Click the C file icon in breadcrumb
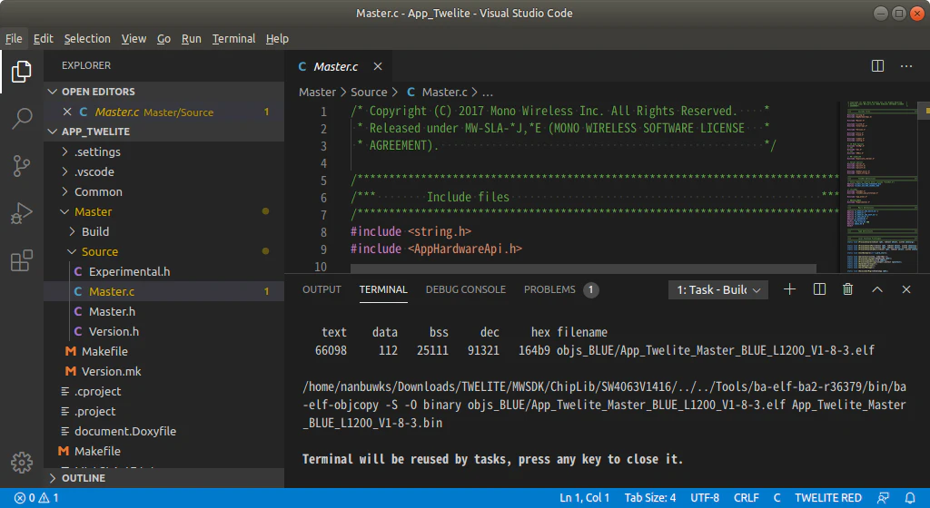The image size is (930, 508). [411, 93]
